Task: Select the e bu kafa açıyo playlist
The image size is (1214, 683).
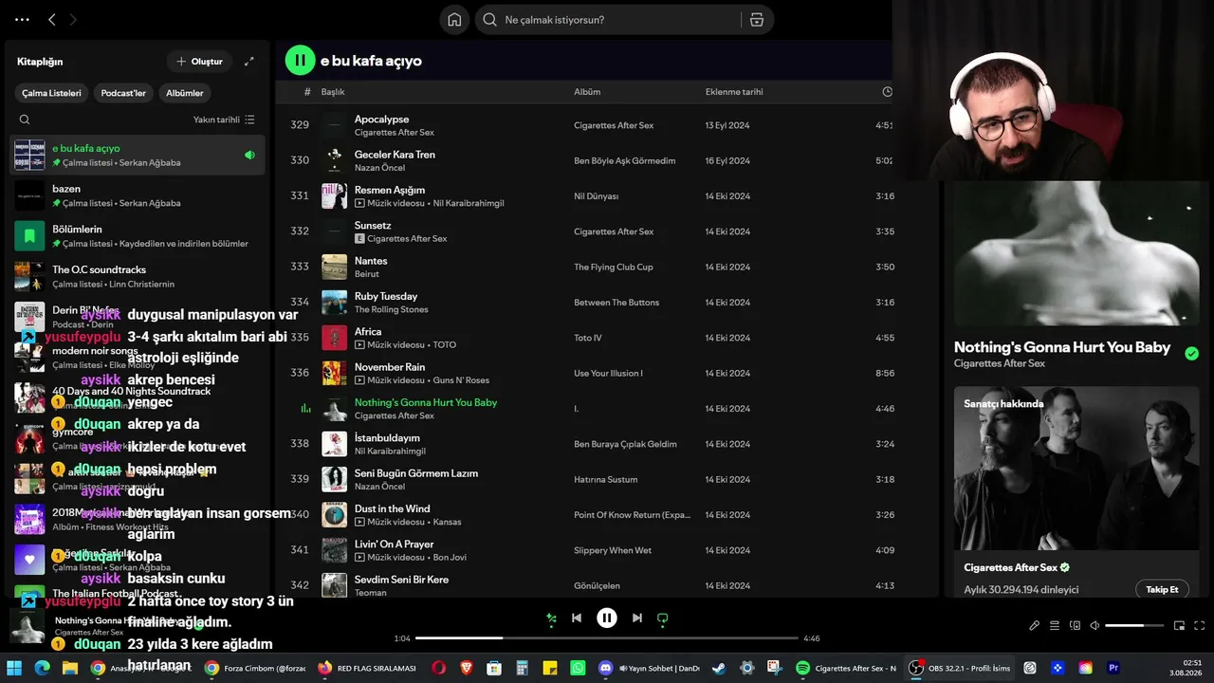Action: tap(138, 155)
